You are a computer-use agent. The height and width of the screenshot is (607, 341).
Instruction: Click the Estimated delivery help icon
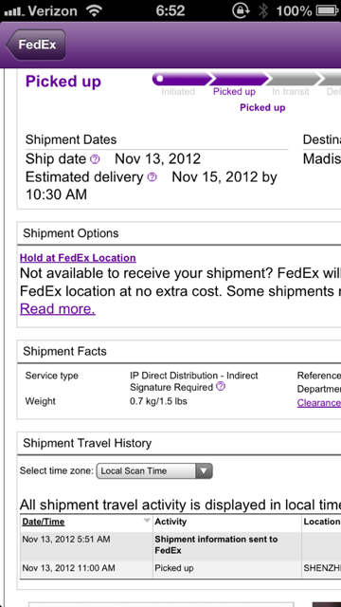click(153, 177)
